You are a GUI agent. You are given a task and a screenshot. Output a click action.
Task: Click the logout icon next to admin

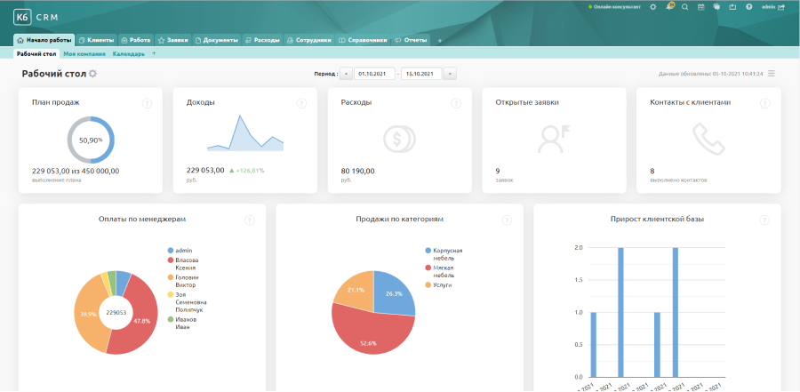tap(781, 7)
